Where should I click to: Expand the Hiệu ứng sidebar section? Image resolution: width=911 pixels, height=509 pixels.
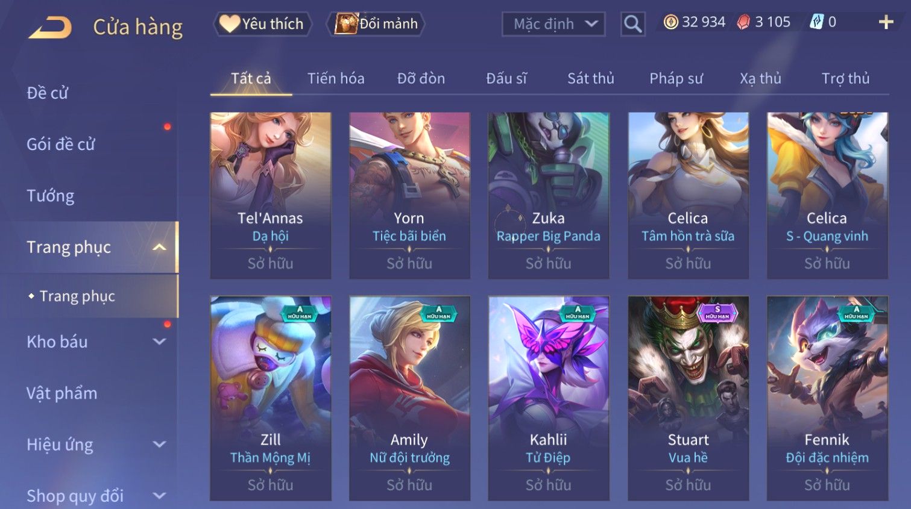(159, 445)
